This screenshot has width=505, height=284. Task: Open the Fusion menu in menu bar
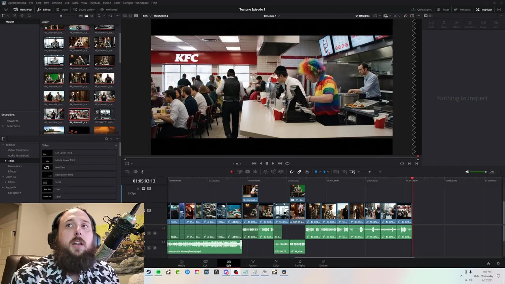[107, 3]
